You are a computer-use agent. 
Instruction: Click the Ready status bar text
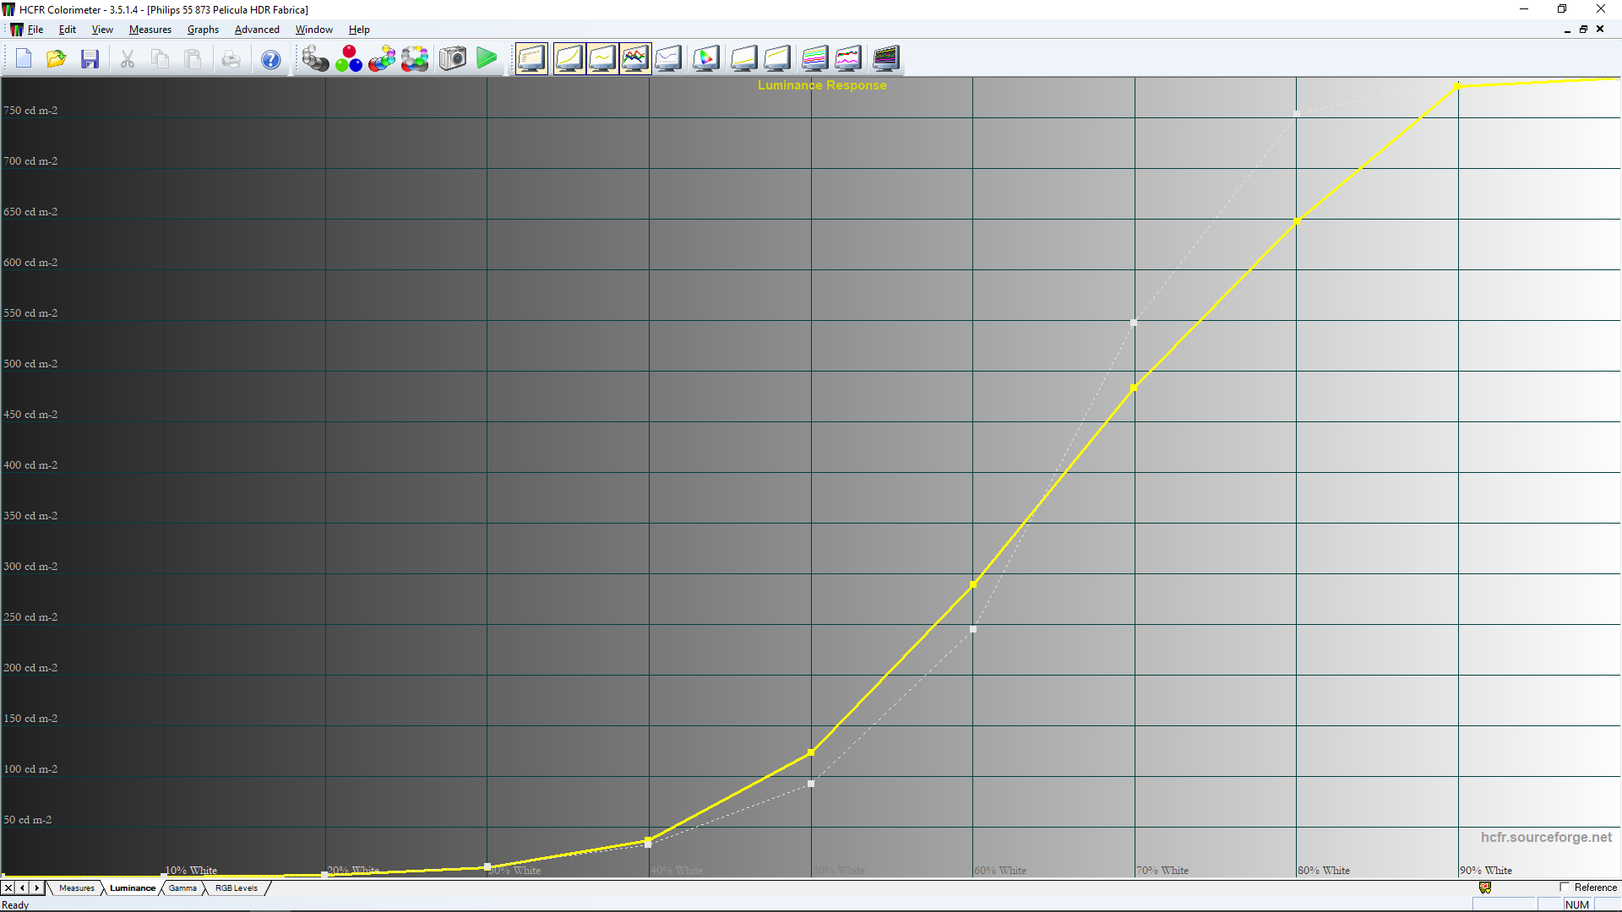[x=15, y=904]
